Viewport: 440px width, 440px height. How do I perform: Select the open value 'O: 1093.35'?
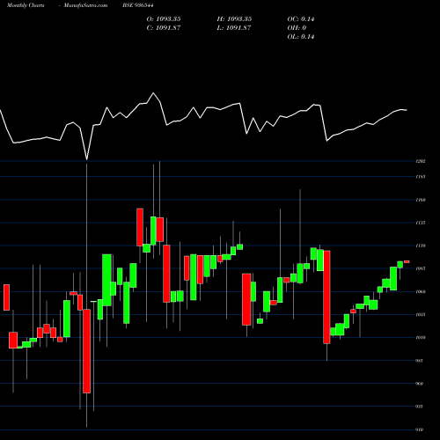pos(164,19)
